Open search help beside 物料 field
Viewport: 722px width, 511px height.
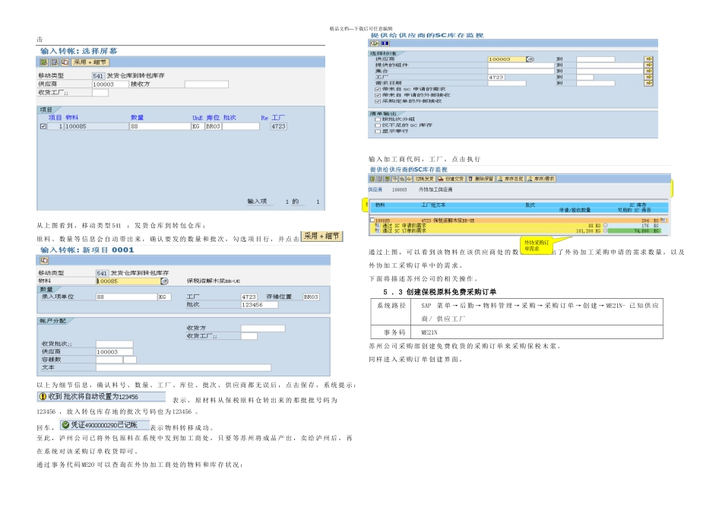point(164,281)
